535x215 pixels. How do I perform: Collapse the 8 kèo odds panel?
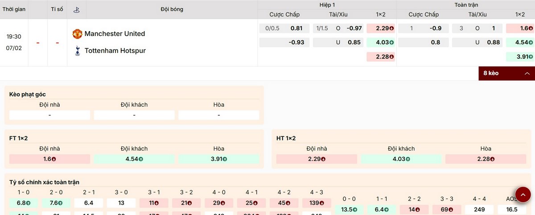(x=506, y=73)
